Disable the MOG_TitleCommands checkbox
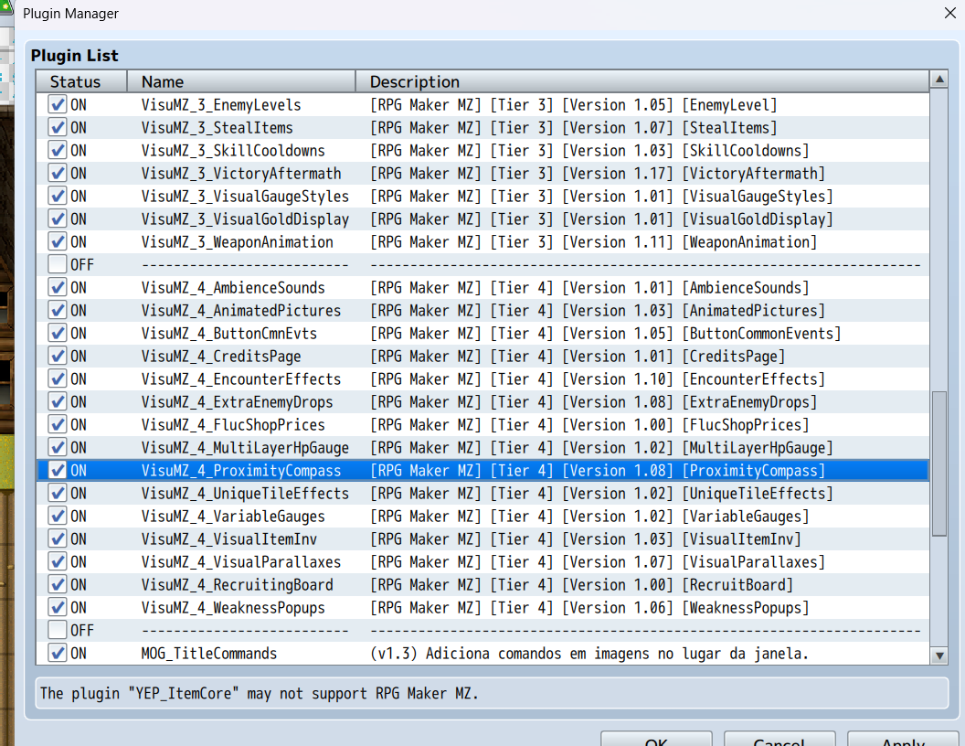The width and height of the screenshot is (965, 746). tap(58, 653)
